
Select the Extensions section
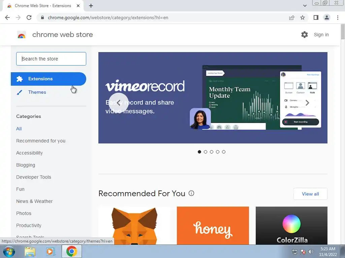[49, 79]
